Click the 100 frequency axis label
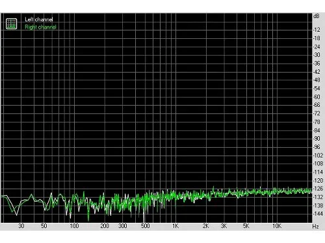 click(x=74, y=226)
